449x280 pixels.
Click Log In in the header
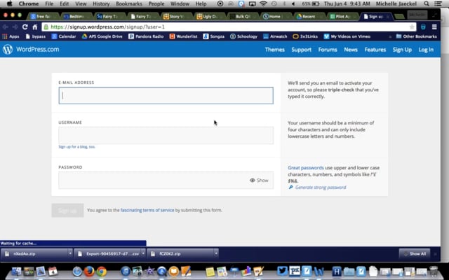426,50
